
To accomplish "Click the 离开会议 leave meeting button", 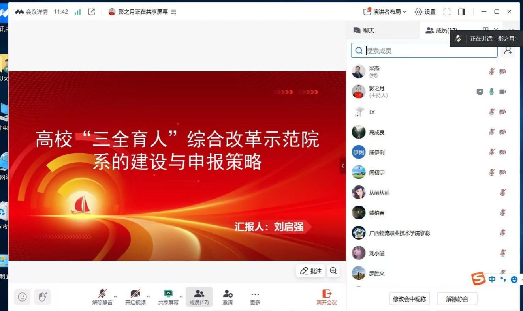I will 327,297.
